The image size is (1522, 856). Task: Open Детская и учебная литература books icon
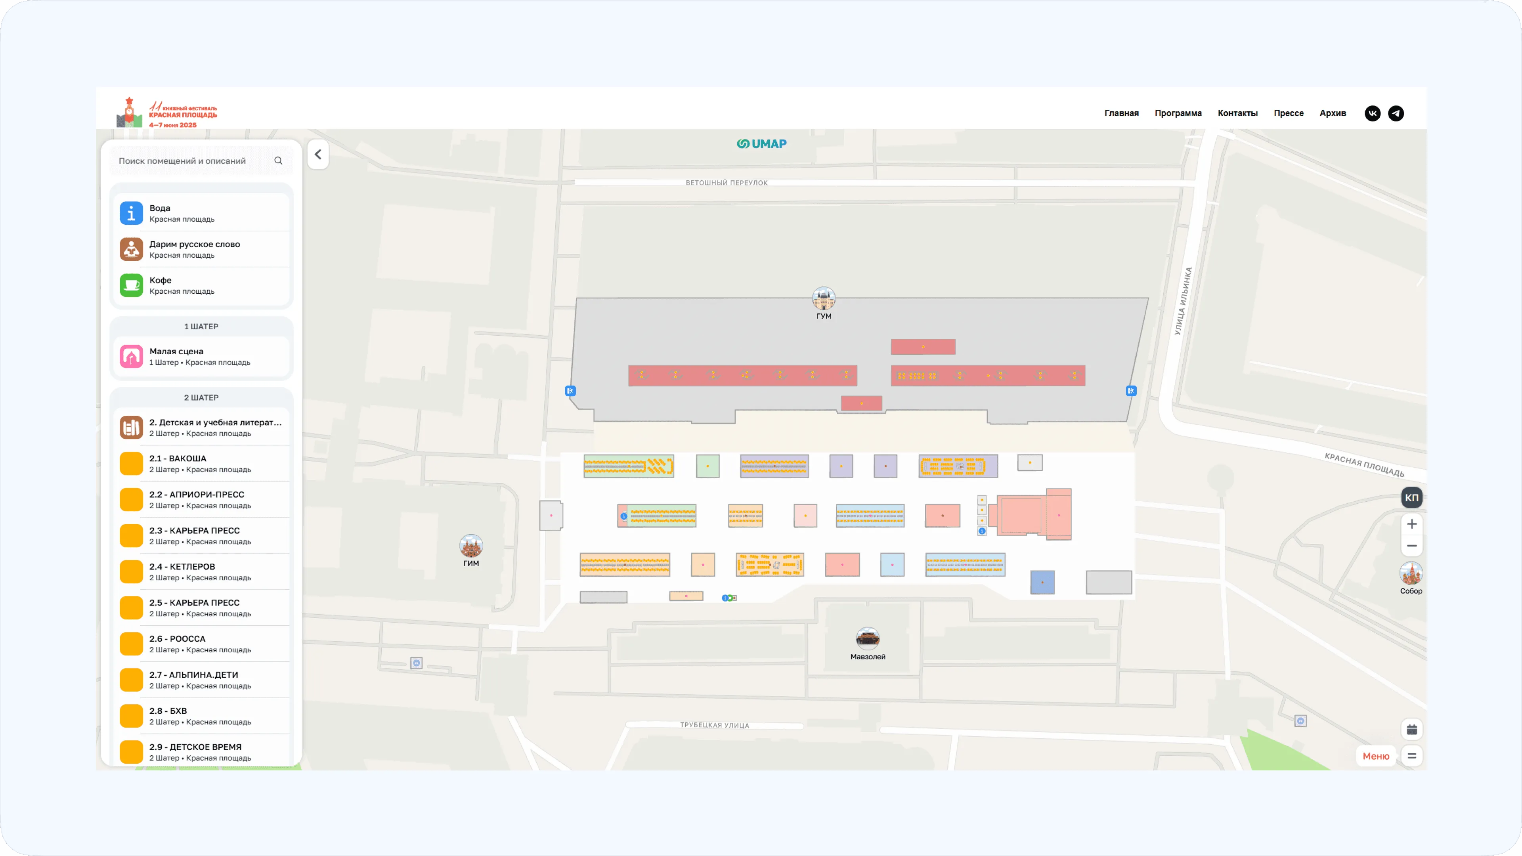(x=131, y=428)
